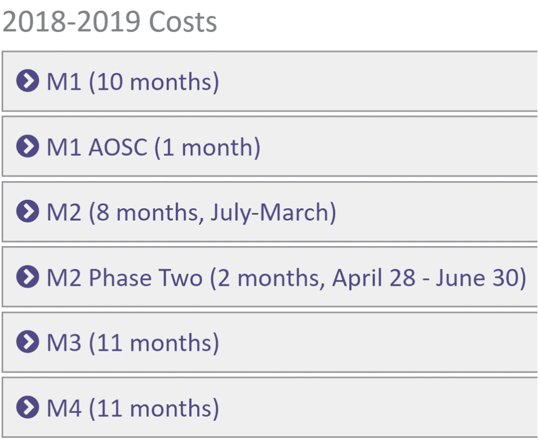Click the "July-March" text in M2 row
The height and width of the screenshot is (440, 539).
point(268,213)
